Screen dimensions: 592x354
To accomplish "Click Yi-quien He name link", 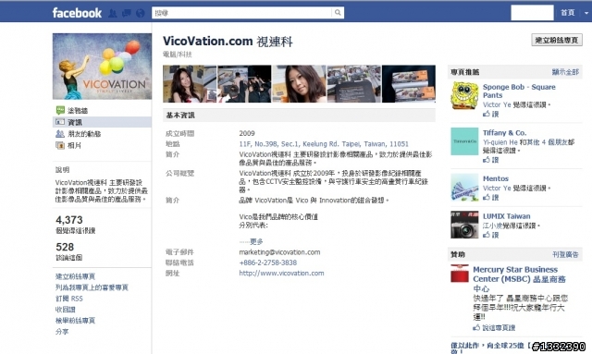I will coord(499,142).
